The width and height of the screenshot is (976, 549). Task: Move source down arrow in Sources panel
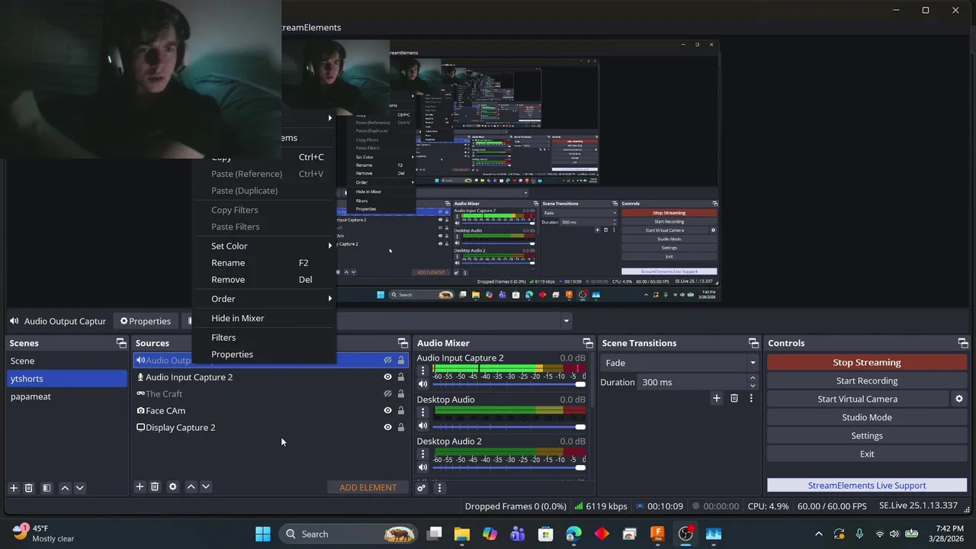[x=206, y=486]
